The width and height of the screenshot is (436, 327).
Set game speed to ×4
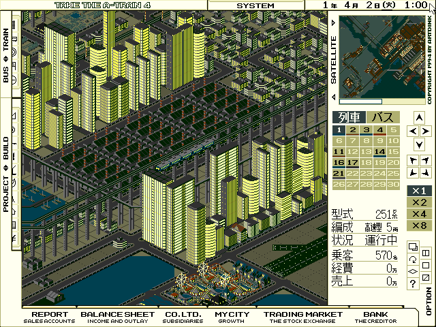[x=419, y=214]
